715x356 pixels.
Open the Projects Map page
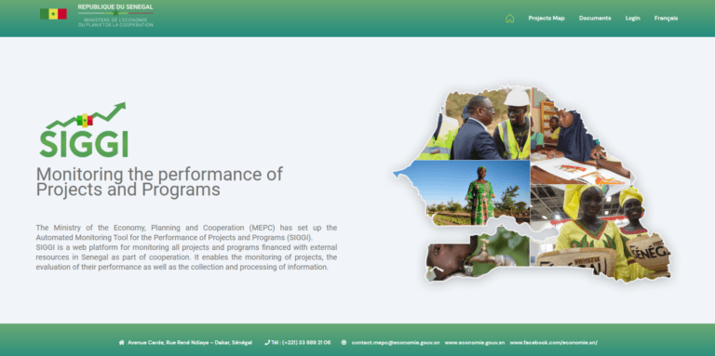coord(546,19)
